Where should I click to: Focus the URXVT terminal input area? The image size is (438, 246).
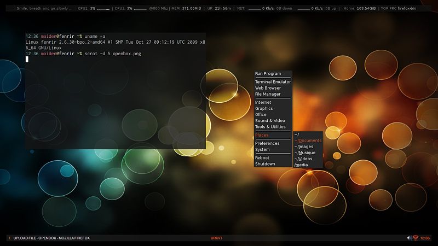tap(115, 98)
